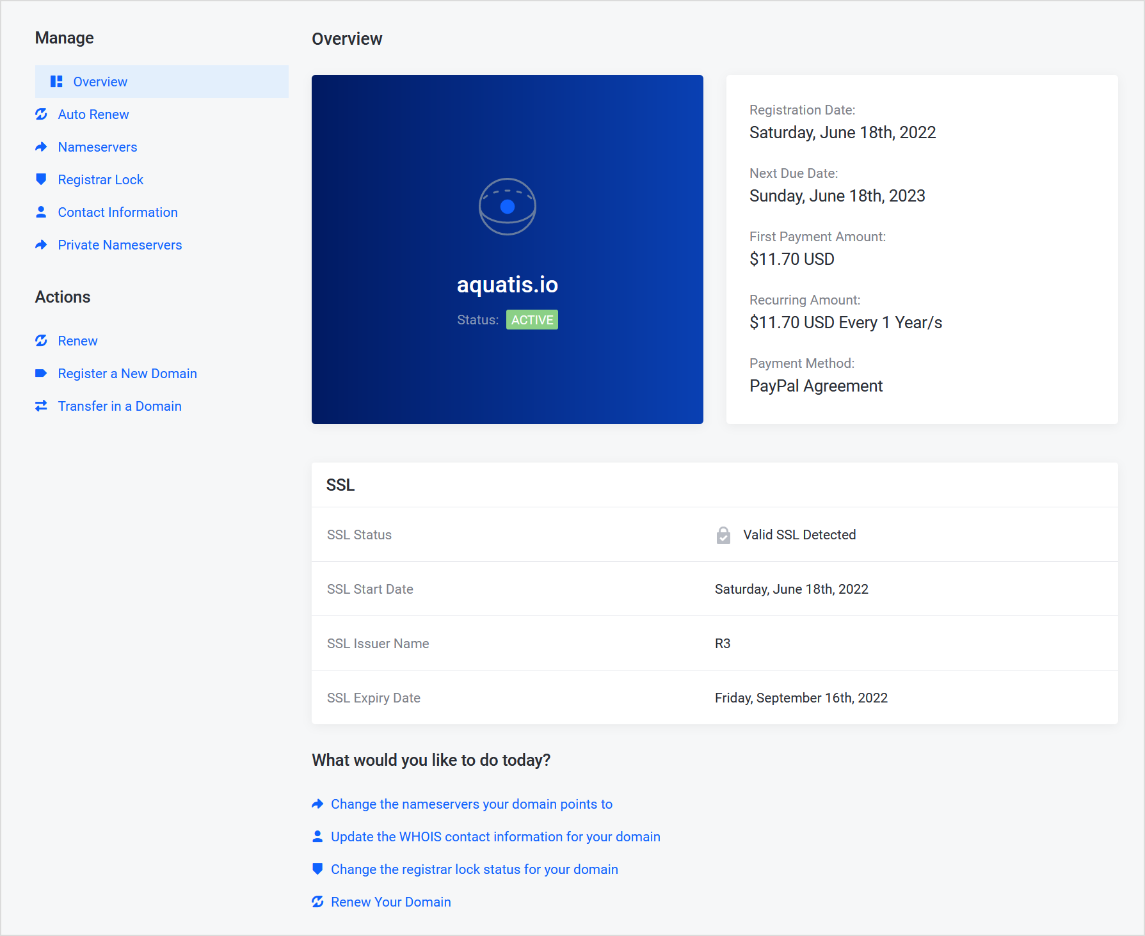Viewport: 1145px width, 936px height.
Task: Click the Register a New Domain tag icon
Action: click(x=41, y=373)
